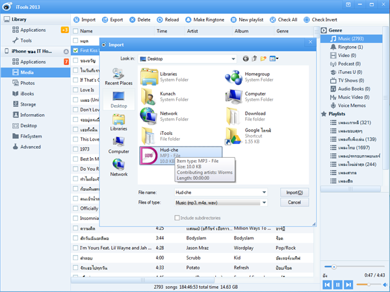Open the File name dropdown arrow

tap(264, 193)
